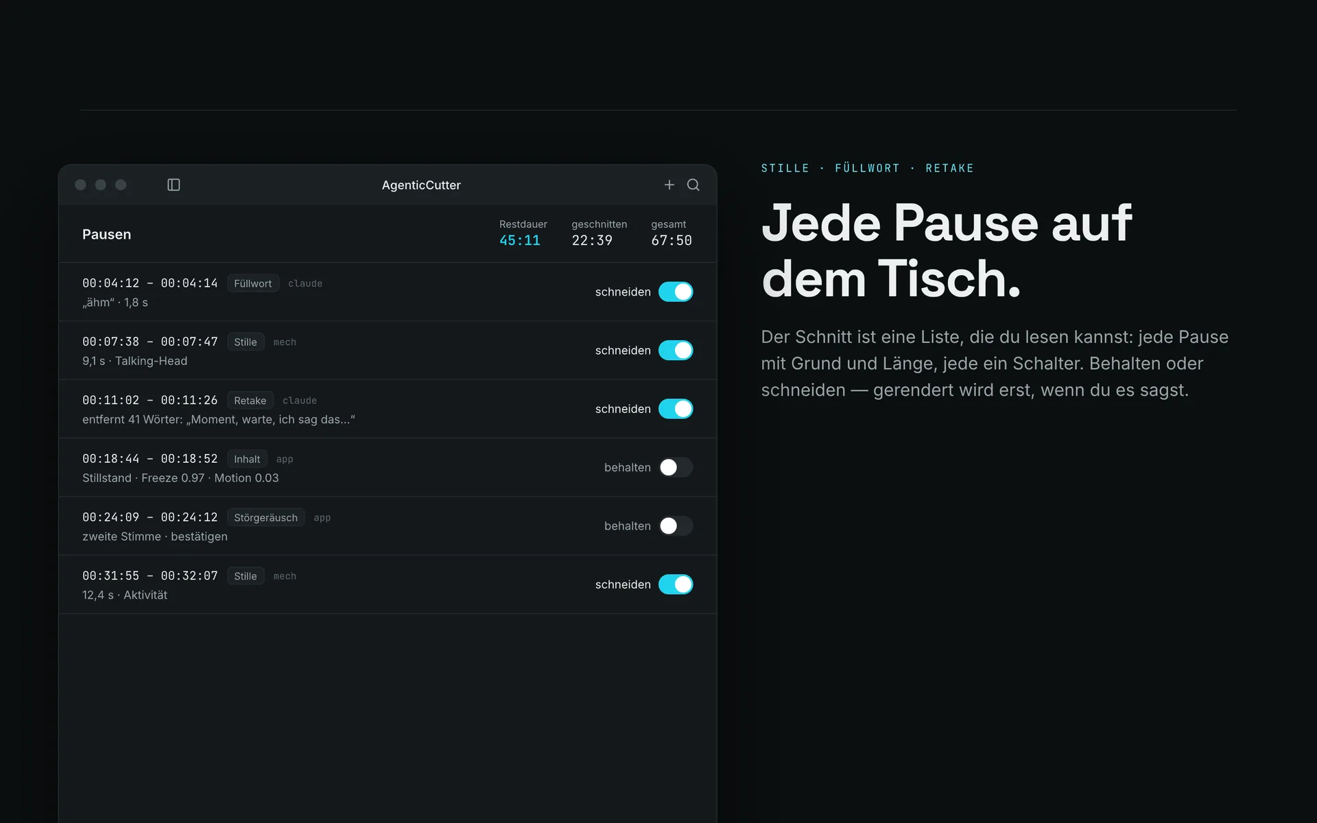Click the AgenticCutter window title
Viewport: 1317px width, 823px height.
tap(421, 185)
